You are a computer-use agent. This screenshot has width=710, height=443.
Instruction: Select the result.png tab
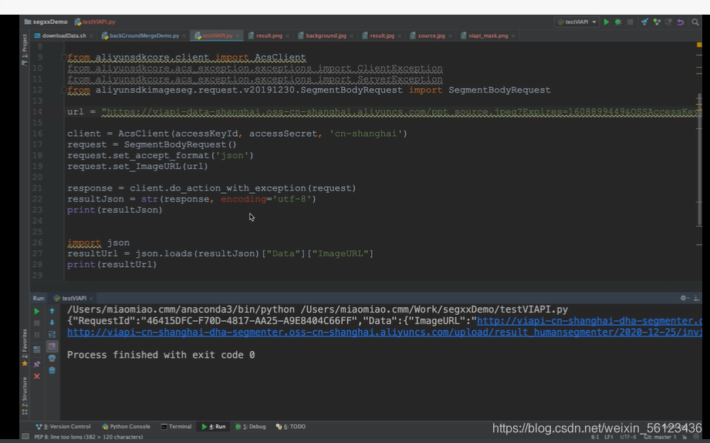click(269, 36)
